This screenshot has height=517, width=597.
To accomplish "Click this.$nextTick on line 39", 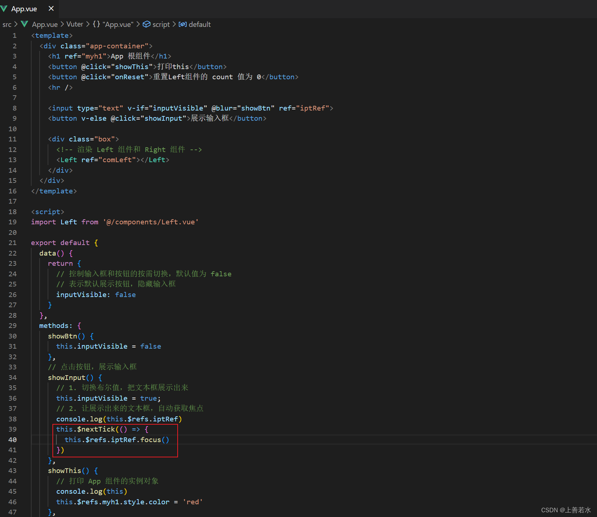I will [86, 429].
